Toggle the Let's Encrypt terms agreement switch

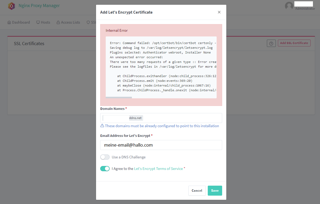(x=105, y=169)
